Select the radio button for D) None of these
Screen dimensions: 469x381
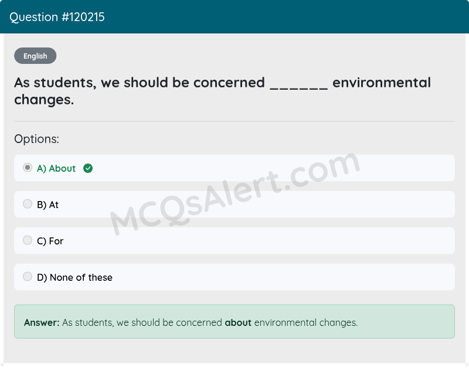(x=27, y=276)
